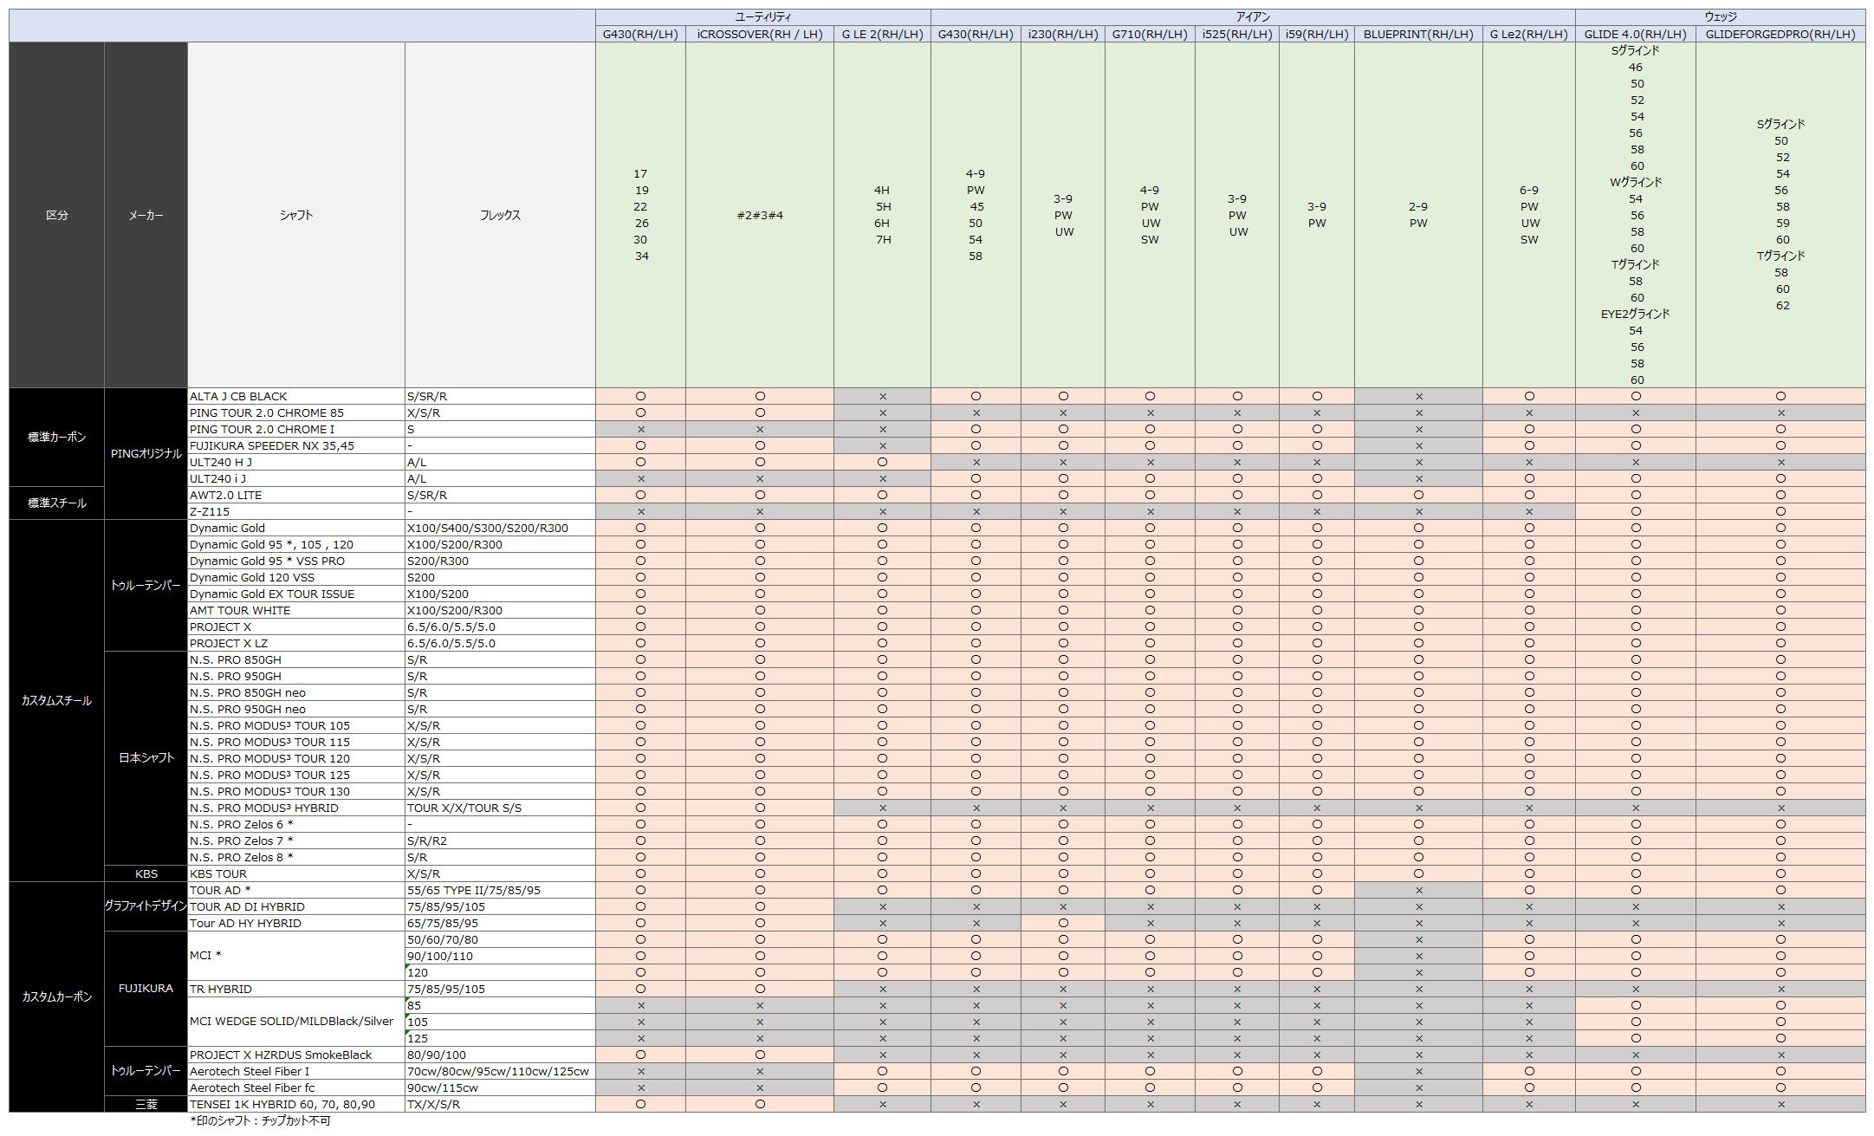Click the *印のシャフト：チップカット不可 footnote
1874x1136 pixels.
[260, 1120]
